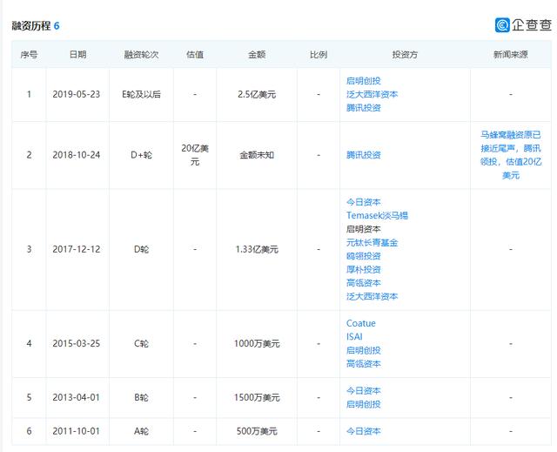Select the 500万美元 amount cell
The image size is (557, 452).
[257, 431]
